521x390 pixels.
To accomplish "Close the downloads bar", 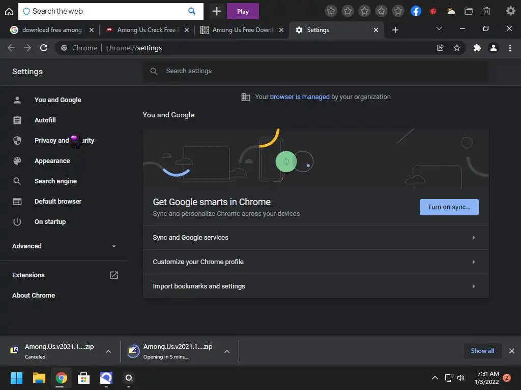I will [x=512, y=351].
